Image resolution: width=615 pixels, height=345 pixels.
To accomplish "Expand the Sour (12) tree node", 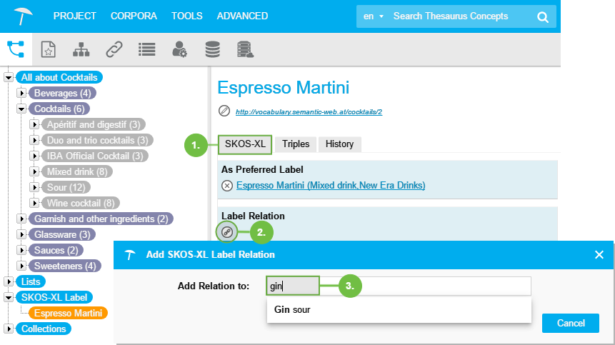I will pos(34,187).
